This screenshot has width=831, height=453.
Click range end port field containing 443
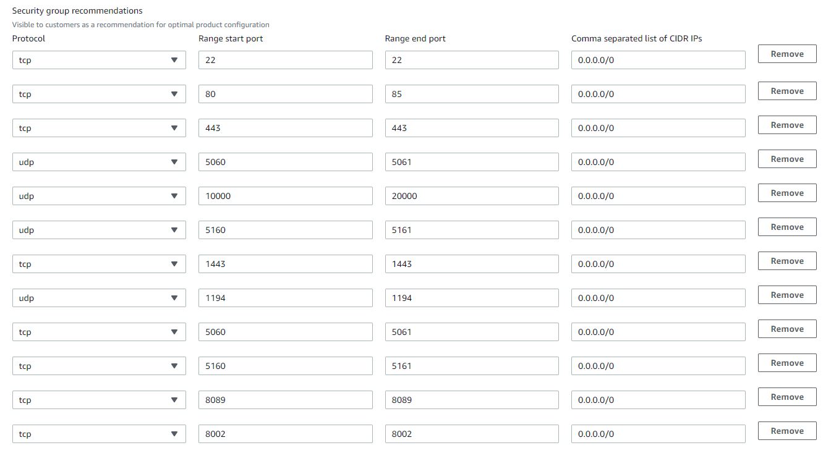point(471,128)
